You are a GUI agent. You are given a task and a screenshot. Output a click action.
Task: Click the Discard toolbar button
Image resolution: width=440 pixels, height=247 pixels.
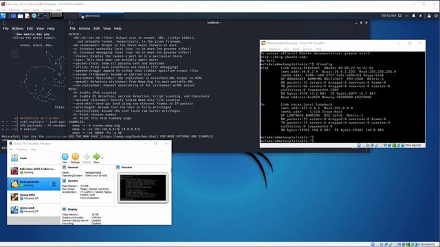point(87,158)
